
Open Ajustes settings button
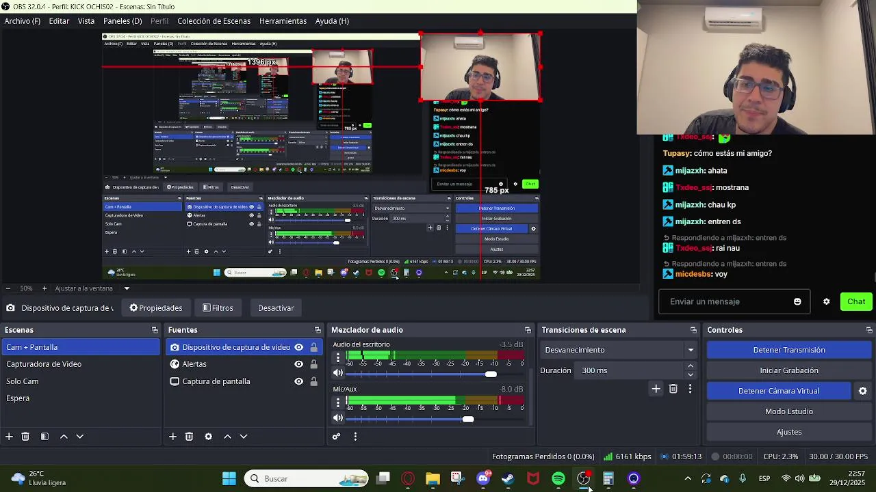point(789,432)
